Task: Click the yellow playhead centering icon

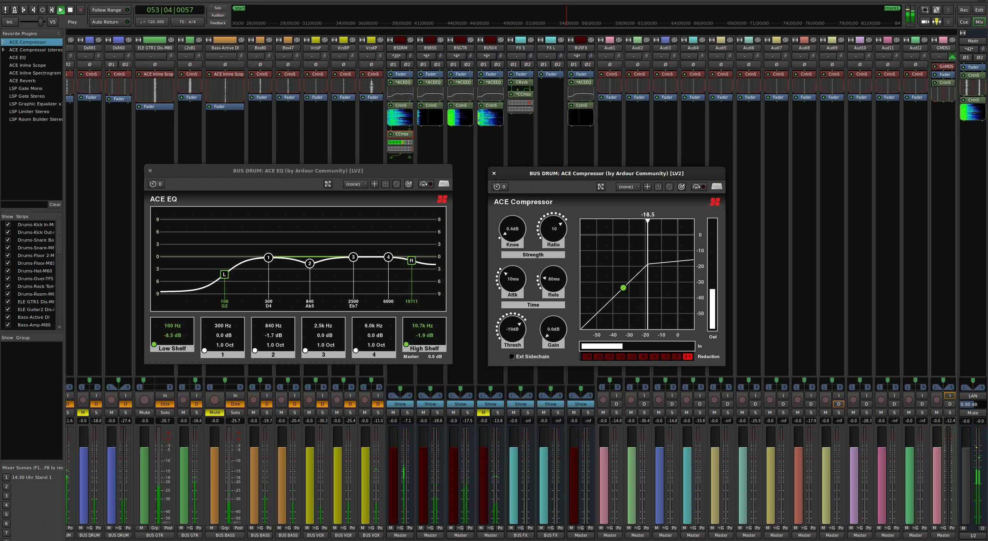Action: pos(936,22)
